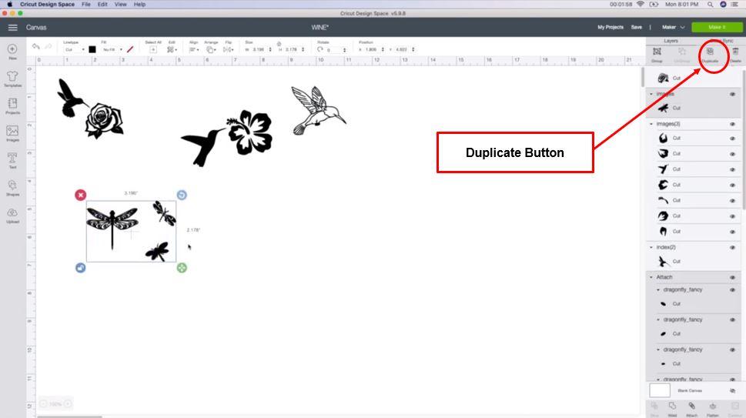Open the Align dropdown
This screenshot has height=418, width=746.
(x=194, y=49)
